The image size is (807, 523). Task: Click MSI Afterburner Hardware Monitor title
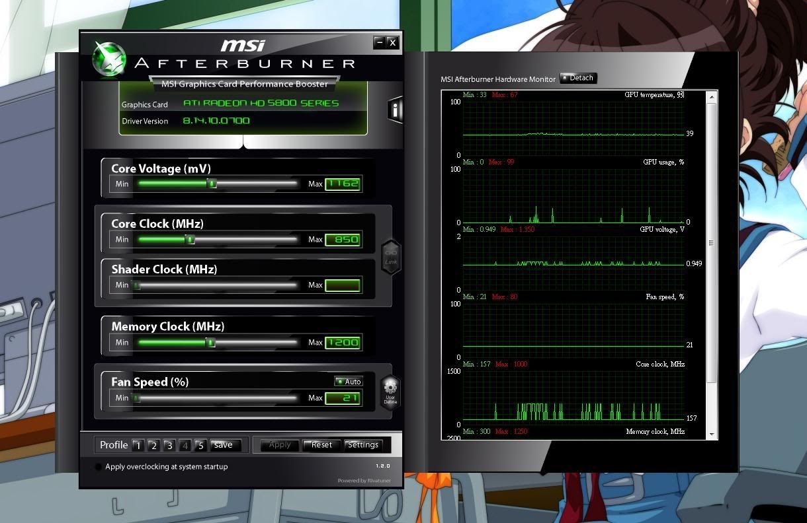(498, 79)
